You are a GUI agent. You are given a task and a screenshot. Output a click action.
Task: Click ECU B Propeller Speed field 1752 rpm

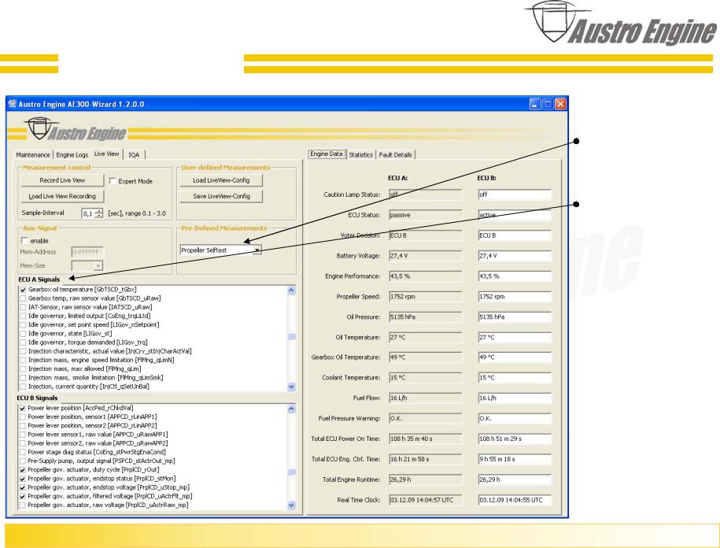(515, 297)
